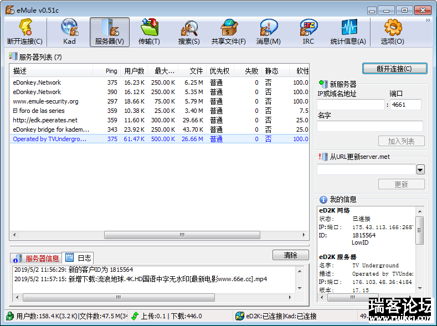Open the 选项(O) options gear icon
Screen dimensions: 437x326
(x=392, y=32)
